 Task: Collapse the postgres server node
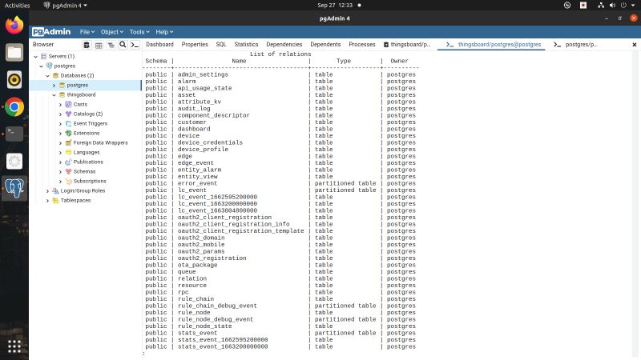pyautogui.click(x=42, y=66)
